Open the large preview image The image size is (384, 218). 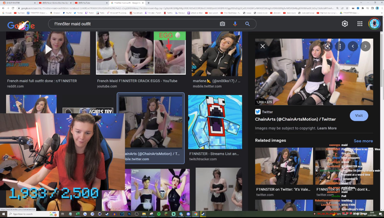tap(314, 72)
